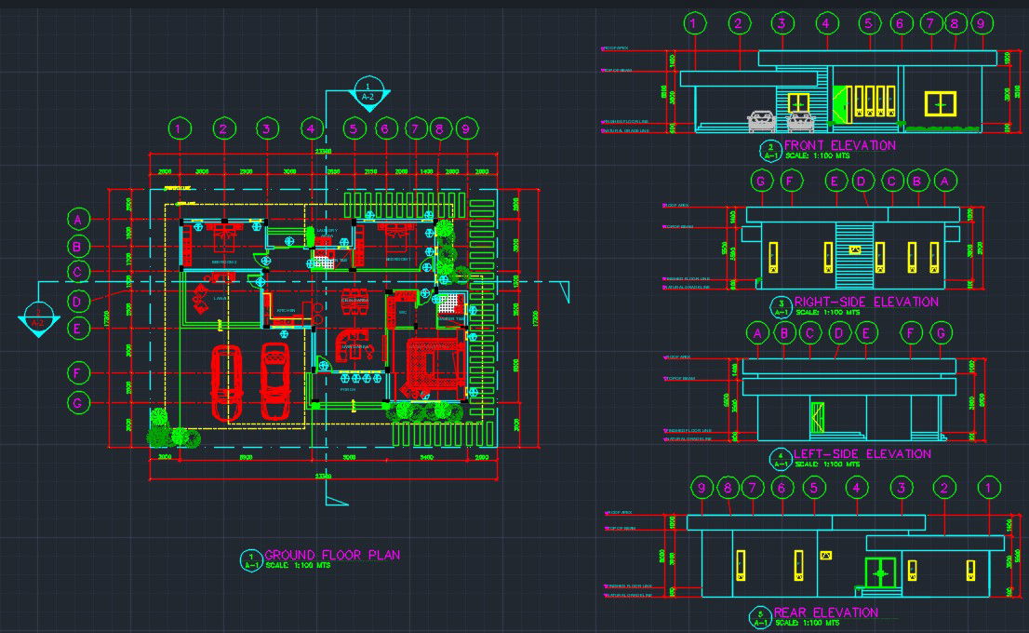Click the GROUND FLOOR PLAN title text

(332, 555)
